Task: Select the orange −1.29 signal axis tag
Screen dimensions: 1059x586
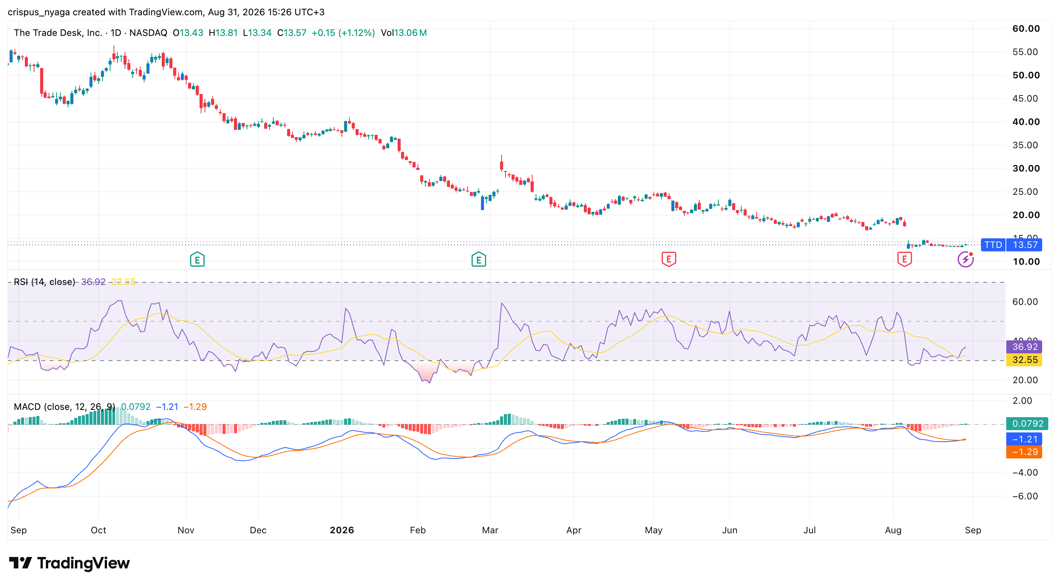Action: coord(1024,452)
